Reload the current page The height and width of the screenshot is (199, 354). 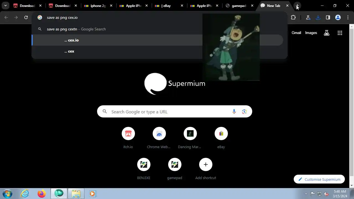click(26, 17)
